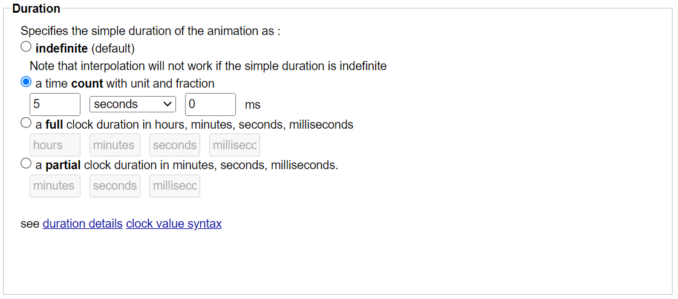The image size is (678, 299).
Task: Choose the partial clock duration radio option
Action: pyautogui.click(x=26, y=164)
